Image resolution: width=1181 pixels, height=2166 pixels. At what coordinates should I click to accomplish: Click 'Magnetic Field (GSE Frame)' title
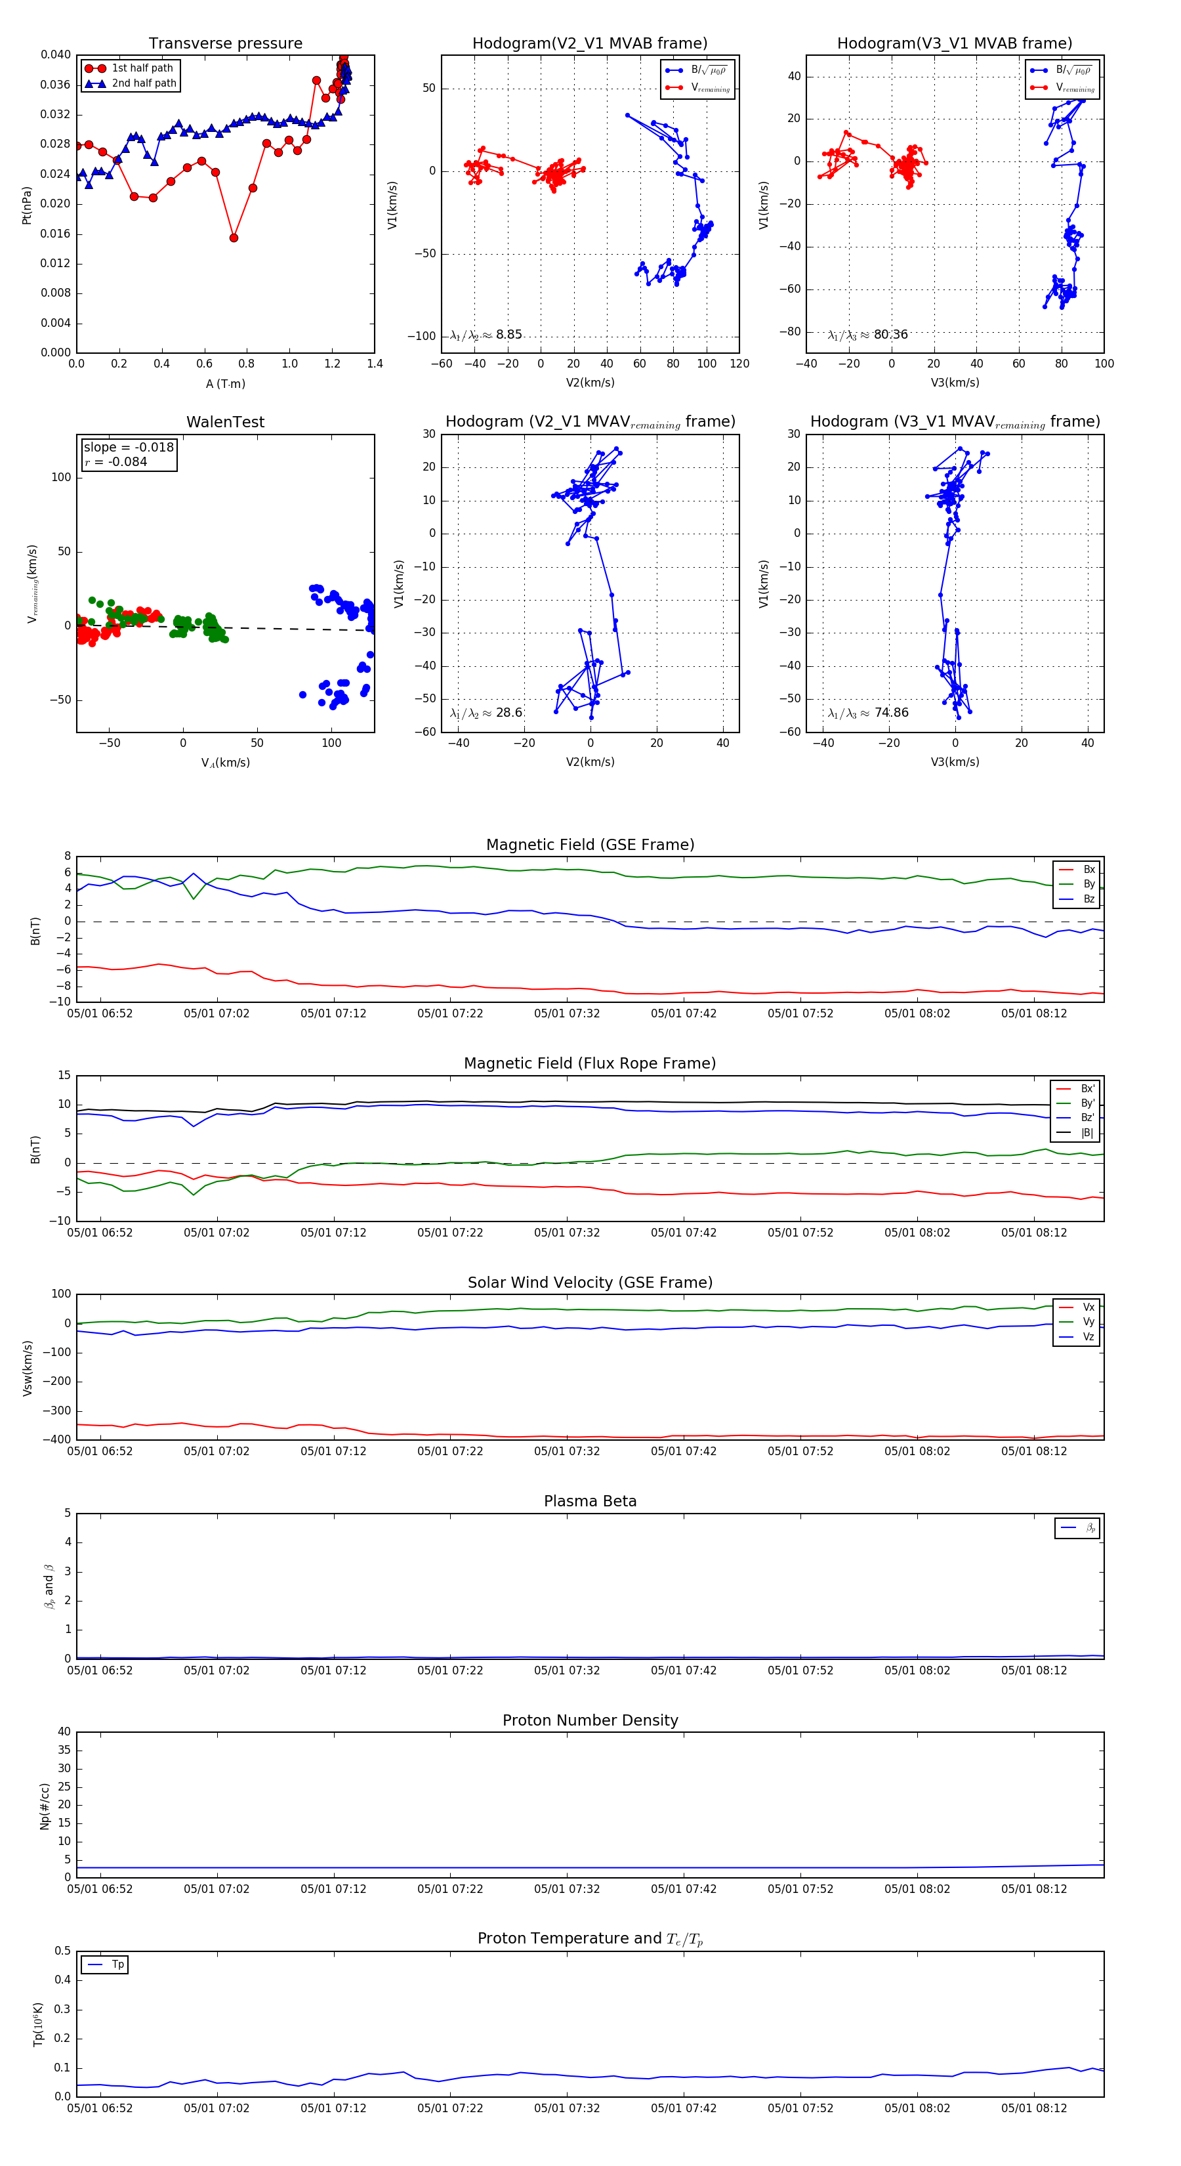[x=590, y=844]
